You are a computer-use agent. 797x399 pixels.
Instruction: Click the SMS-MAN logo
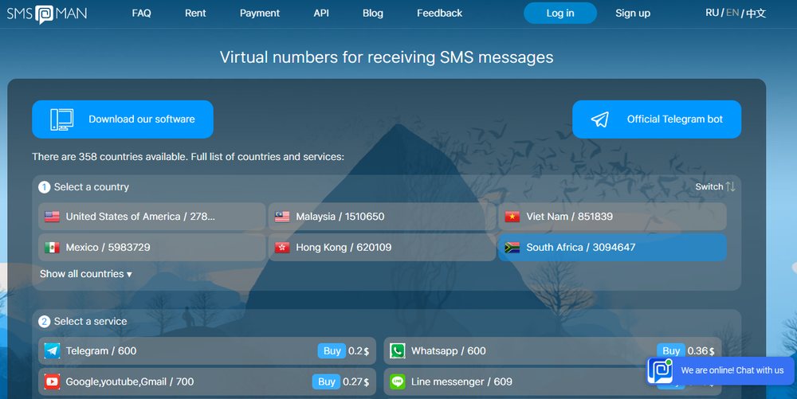pos(47,14)
